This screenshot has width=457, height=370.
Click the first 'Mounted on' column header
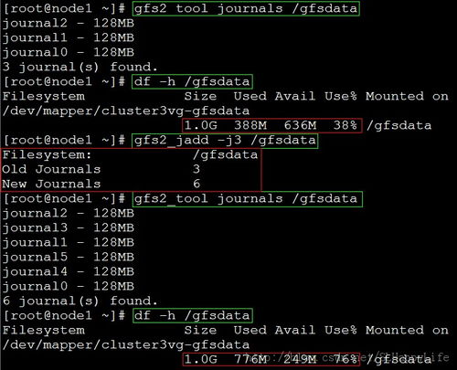pos(407,96)
